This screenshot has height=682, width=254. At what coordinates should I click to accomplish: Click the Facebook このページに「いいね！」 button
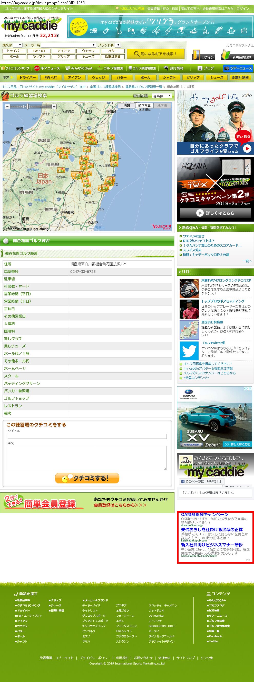(201, 481)
